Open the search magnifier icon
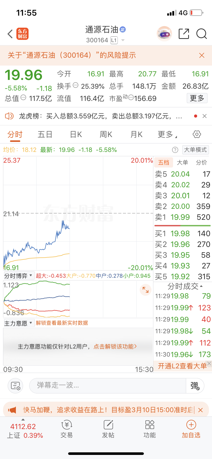The height and width of the screenshot is (459, 212). (x=202, y=34)
